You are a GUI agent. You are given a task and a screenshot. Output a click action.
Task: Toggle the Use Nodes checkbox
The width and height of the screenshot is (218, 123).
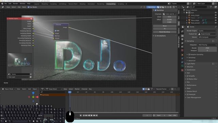click(28, 7)
